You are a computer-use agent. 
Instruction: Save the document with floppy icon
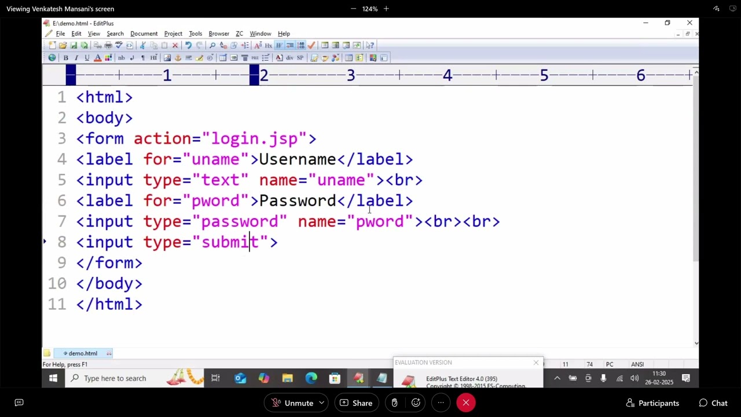tap(74, 45)
